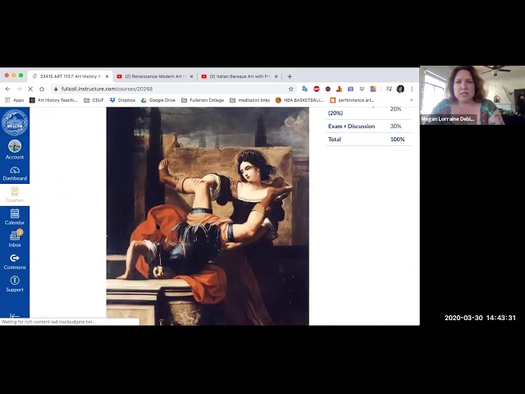Switch to the ART 113 F Art History tab
The height and width of the screenshot is (394, 525).
click(71, 76)
